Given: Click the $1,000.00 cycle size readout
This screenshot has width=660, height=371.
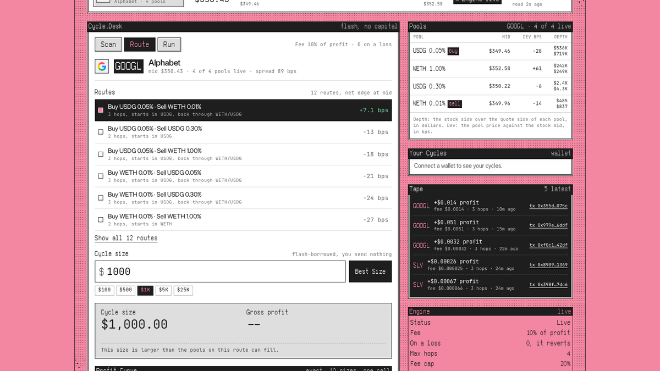Looking at the screenshot, I should point(134,325).
